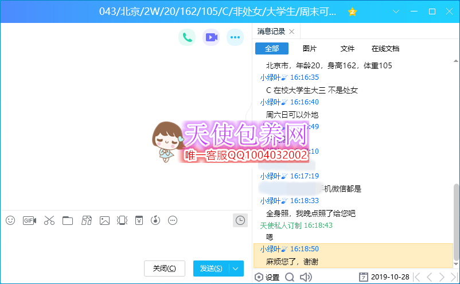Image resolution: width=460 pixels, height=284 pixels.
Task: Search message records with magnifier icon
Action: click(290, 277)
